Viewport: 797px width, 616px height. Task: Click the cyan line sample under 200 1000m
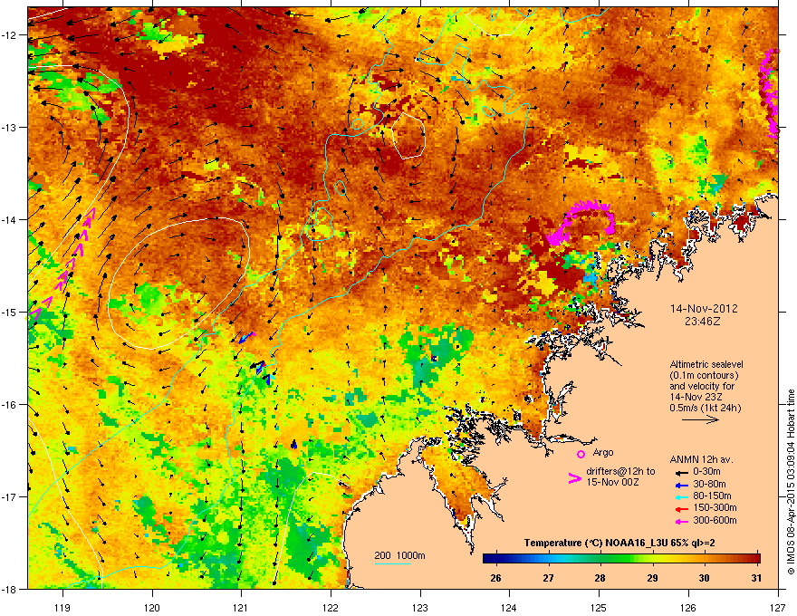coord(393,563)
